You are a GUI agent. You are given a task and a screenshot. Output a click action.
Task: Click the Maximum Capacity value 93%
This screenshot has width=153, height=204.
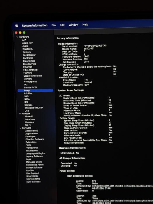click(87, 85)
